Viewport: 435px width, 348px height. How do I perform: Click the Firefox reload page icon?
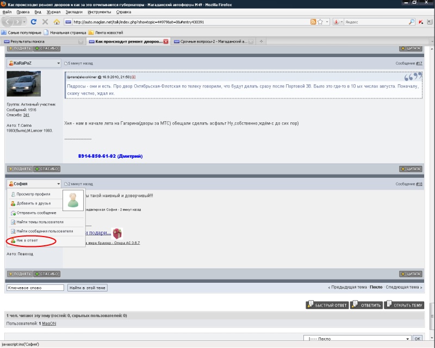pyautogui.click(x=34, y=22)
